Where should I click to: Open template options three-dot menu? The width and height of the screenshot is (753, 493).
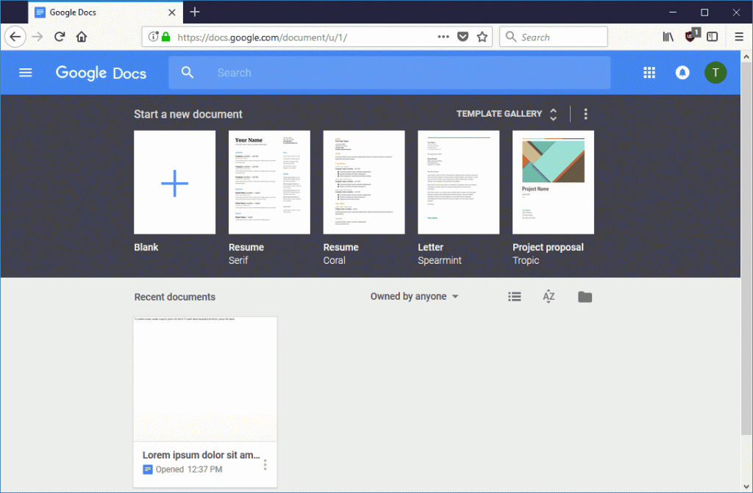coord(585,114)
